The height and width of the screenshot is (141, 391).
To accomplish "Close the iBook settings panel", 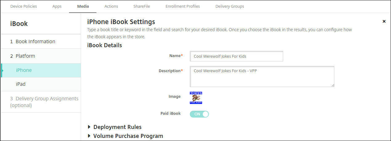I will coord(384,21).
